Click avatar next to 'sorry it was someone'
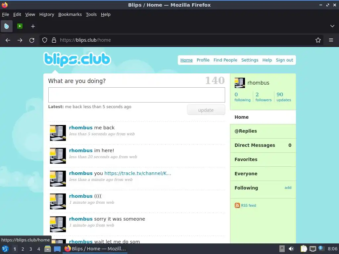 [58, 224]
